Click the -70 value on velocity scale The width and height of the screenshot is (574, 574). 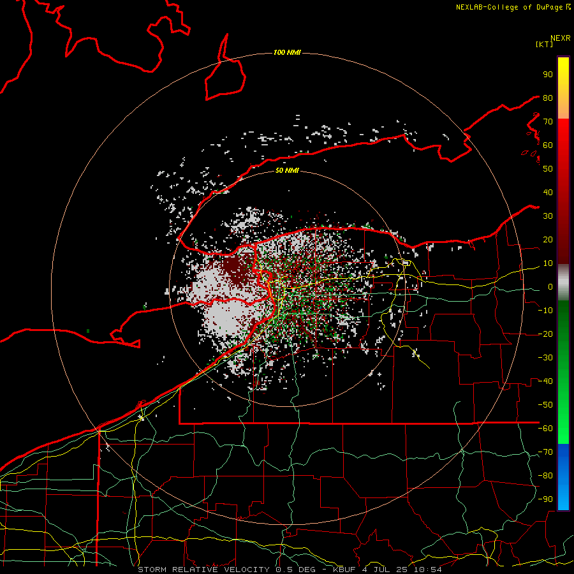coord(545,452)
